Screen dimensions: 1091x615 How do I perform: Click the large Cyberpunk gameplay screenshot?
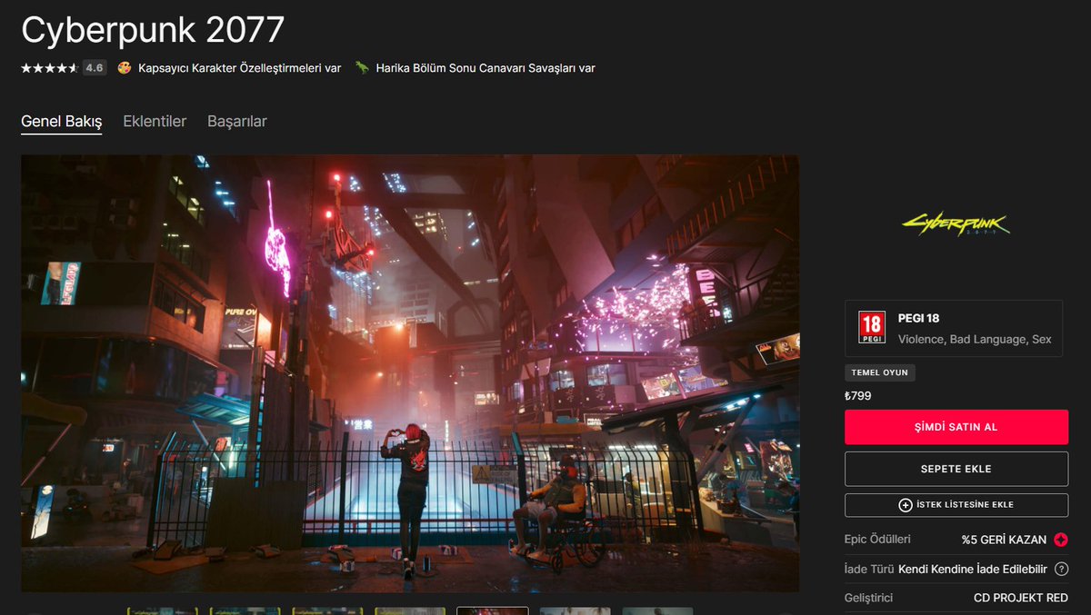point(409,374)
